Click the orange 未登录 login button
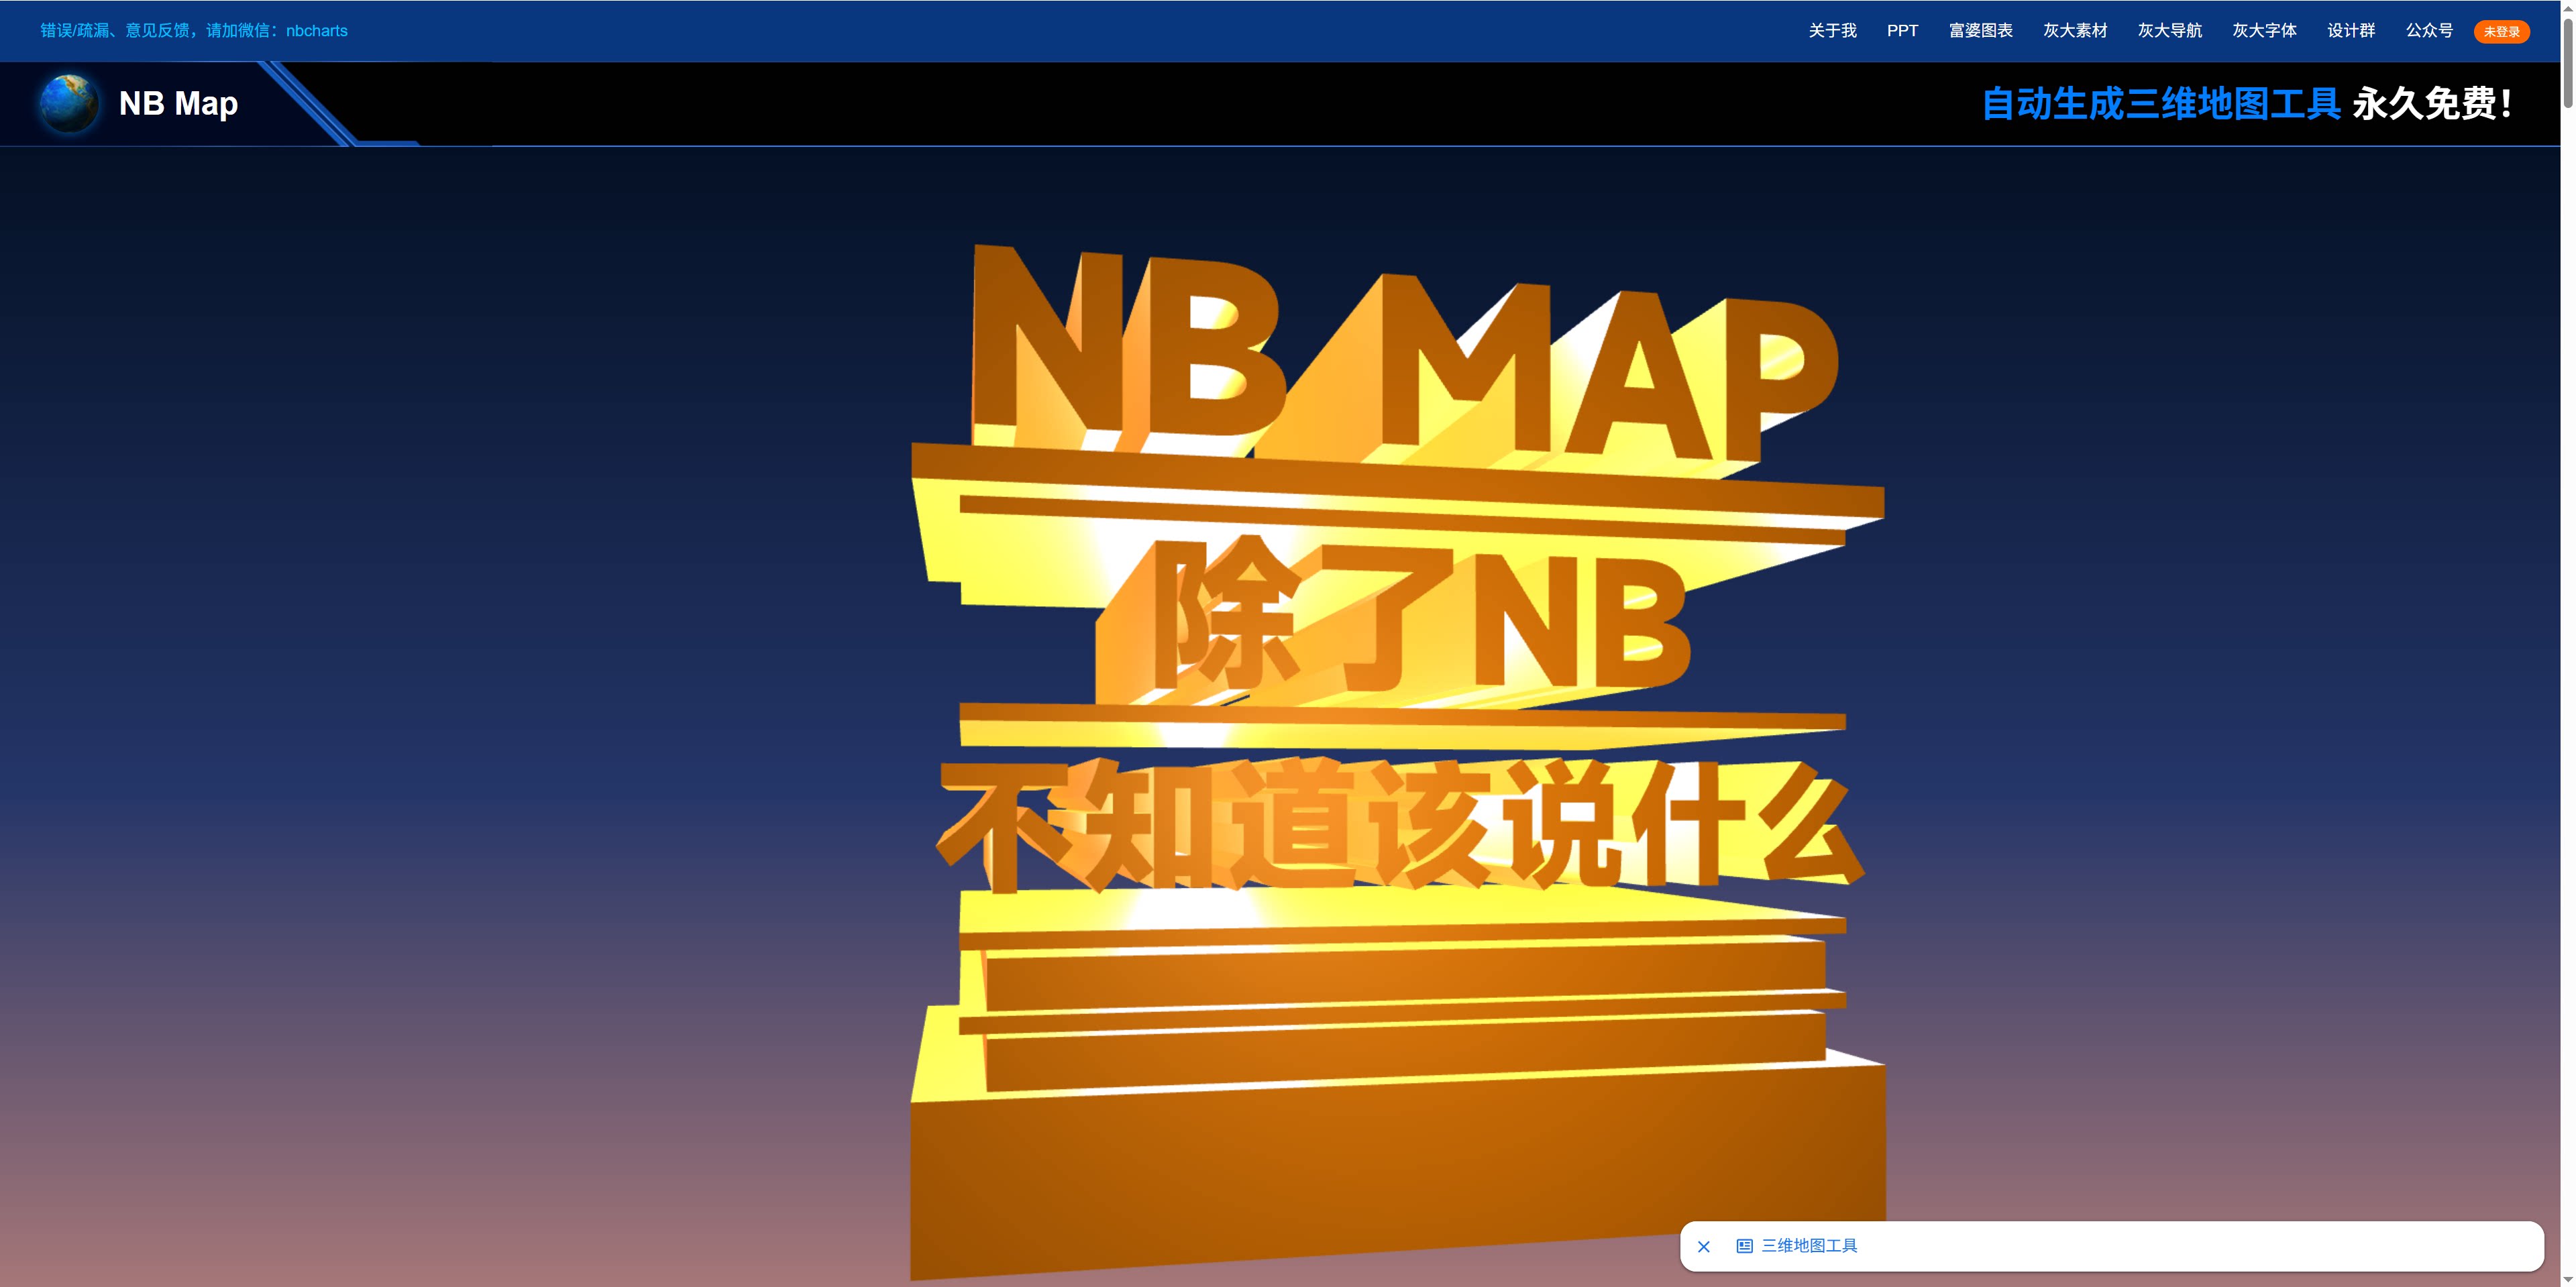The width and height of the screenshot is (2576, 1287). pos(2502,32)
